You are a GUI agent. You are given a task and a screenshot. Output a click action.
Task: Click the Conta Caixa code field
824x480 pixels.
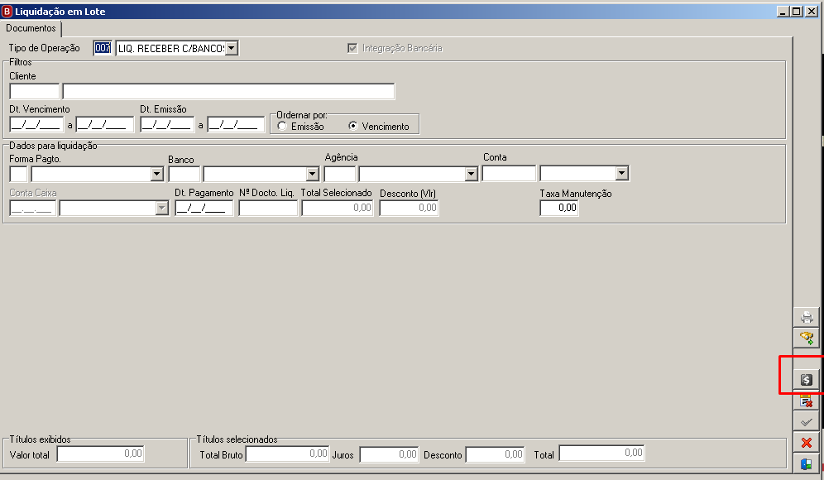[32, 209]
